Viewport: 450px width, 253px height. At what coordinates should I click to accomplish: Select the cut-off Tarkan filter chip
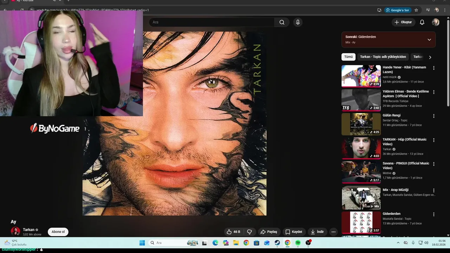(x=418, y=57)
